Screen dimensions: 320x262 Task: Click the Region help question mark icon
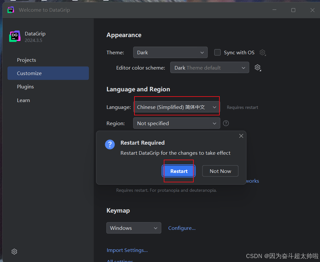(226, 123)
